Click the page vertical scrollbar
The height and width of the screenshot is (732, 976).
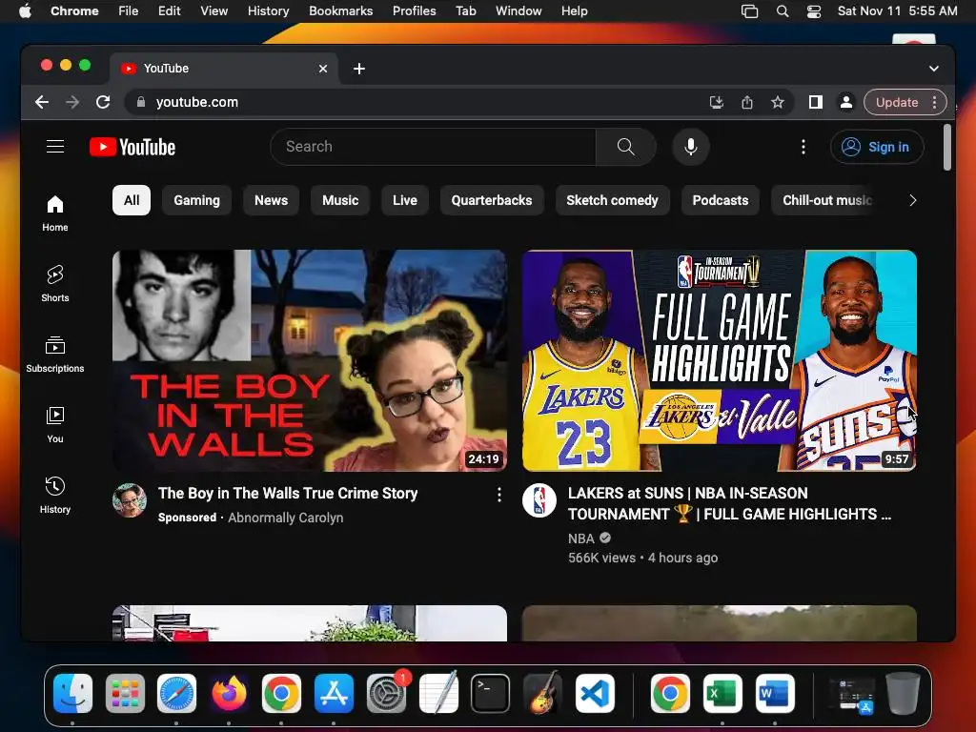(947, 147)
